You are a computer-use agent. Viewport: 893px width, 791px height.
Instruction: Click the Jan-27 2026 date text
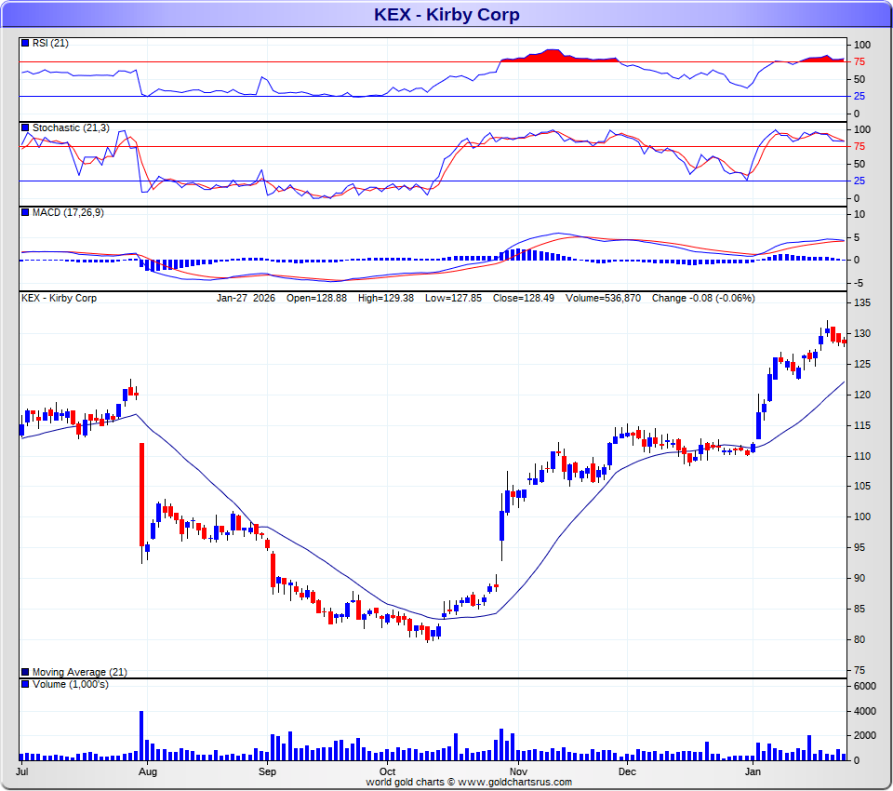point(246,298)
